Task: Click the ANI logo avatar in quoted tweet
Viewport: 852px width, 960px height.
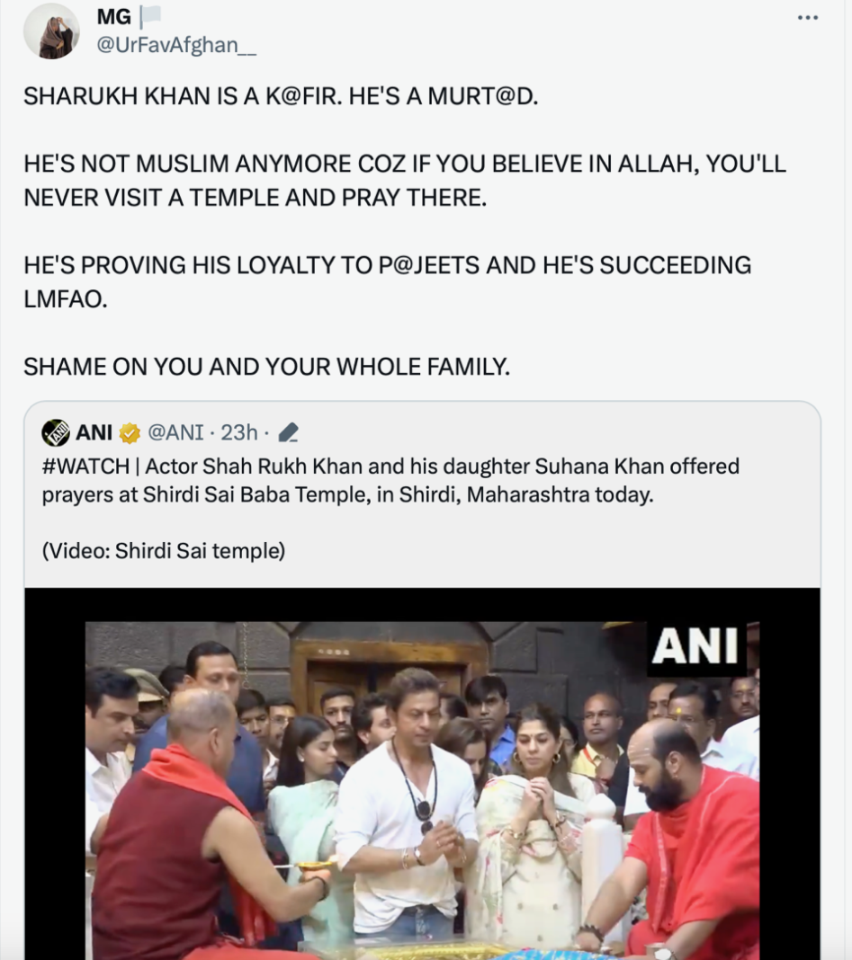Action: click(x=55, y=432)
